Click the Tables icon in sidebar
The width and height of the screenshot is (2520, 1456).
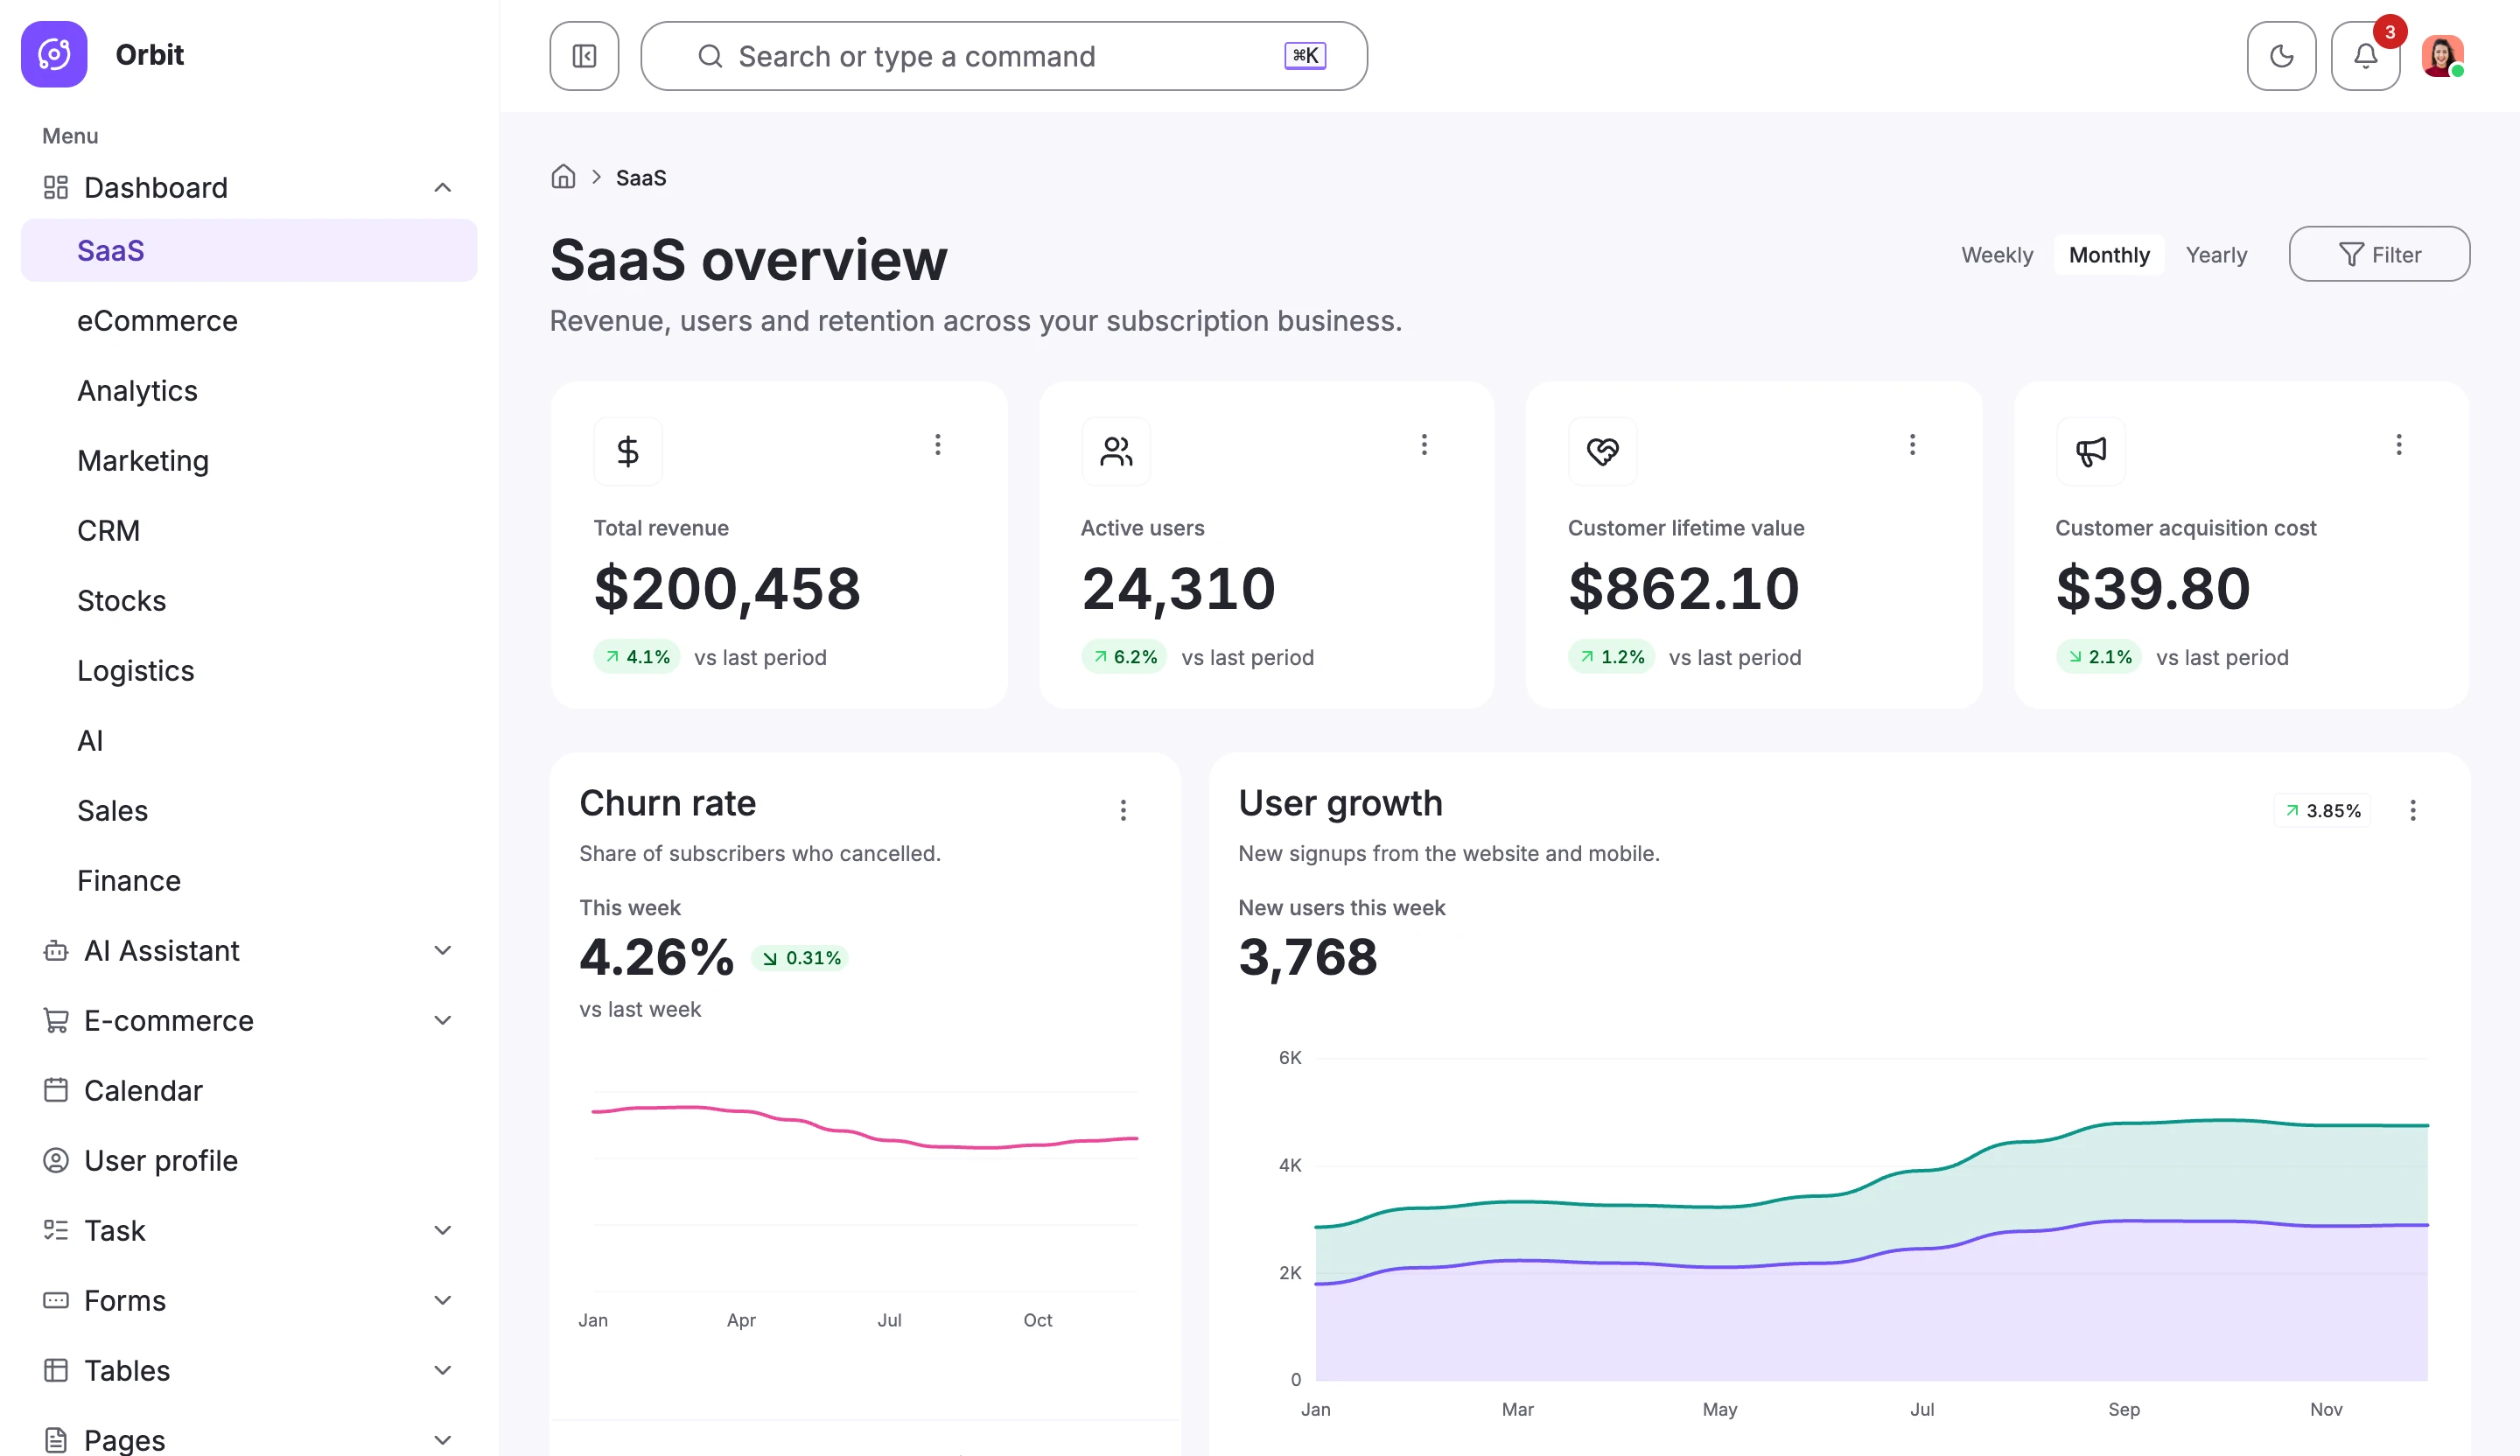point(56,1370)
